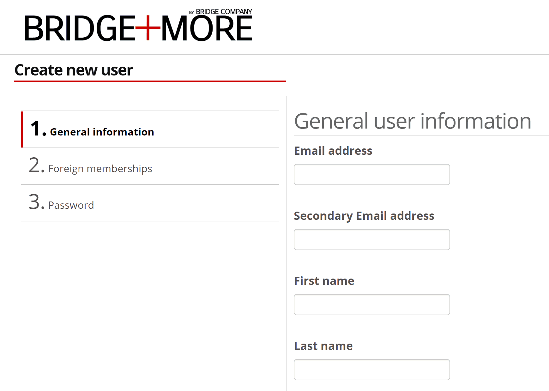This screenshot has height=391, width=549.
Task: Click the 'Secondary Email address' label
Action: click(x=364, y=216)
